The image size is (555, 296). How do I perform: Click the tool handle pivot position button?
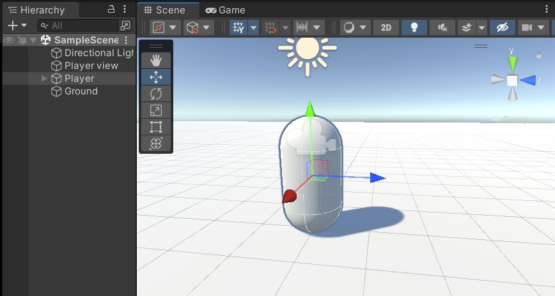point(159,27)
